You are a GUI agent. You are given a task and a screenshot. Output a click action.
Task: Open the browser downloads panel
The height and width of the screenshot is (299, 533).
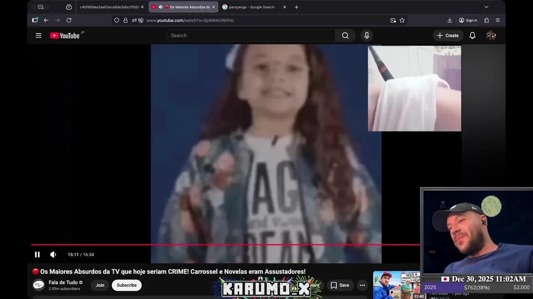coord(450,20)
